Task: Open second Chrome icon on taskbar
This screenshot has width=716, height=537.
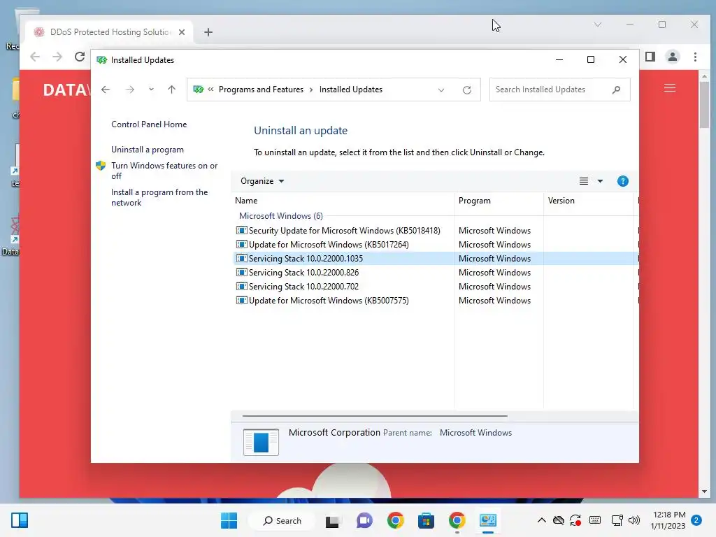Action: click(457, 520)
